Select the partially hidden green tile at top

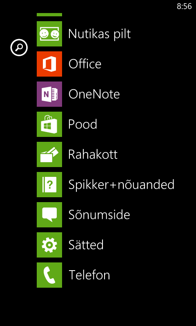click(49, 15)
